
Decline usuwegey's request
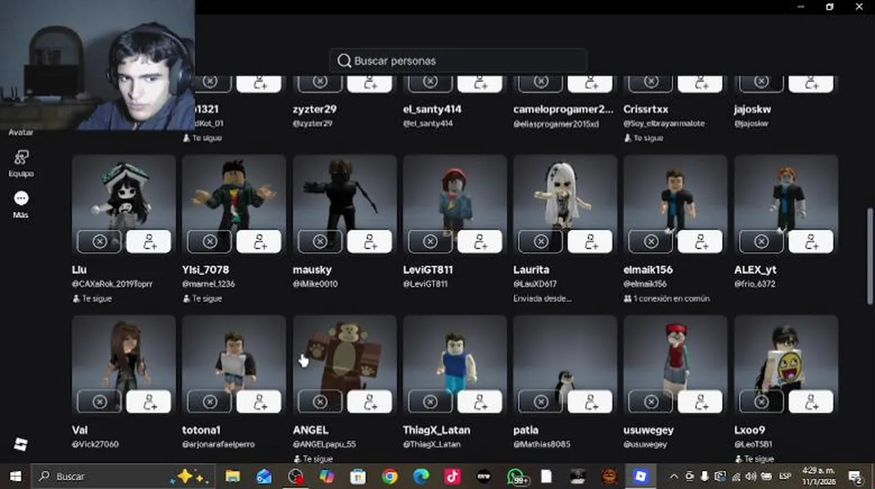[x=651, y=401]
